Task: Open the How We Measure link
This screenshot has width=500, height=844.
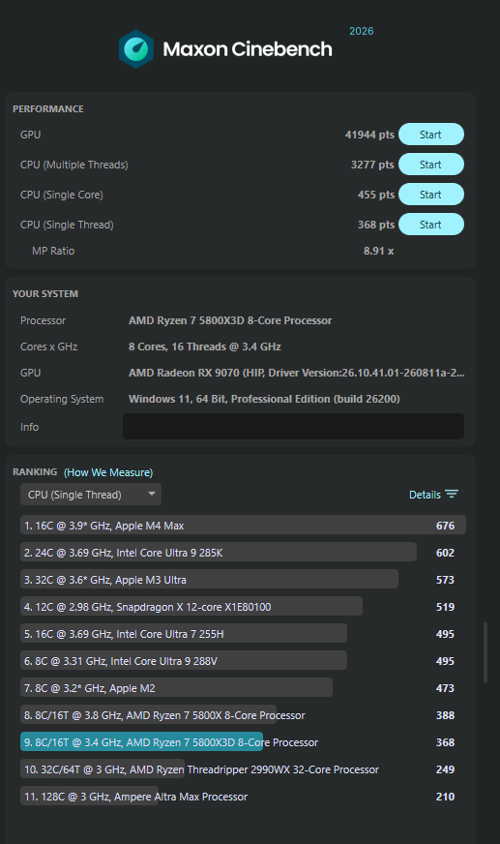Action: (x=108, y=472)
